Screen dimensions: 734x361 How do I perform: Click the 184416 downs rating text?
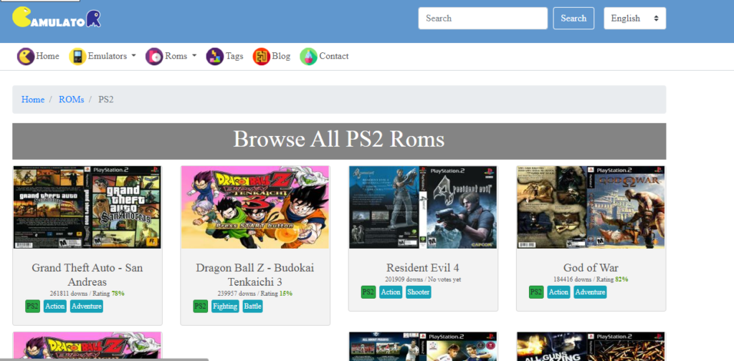(x=591, y=279)
